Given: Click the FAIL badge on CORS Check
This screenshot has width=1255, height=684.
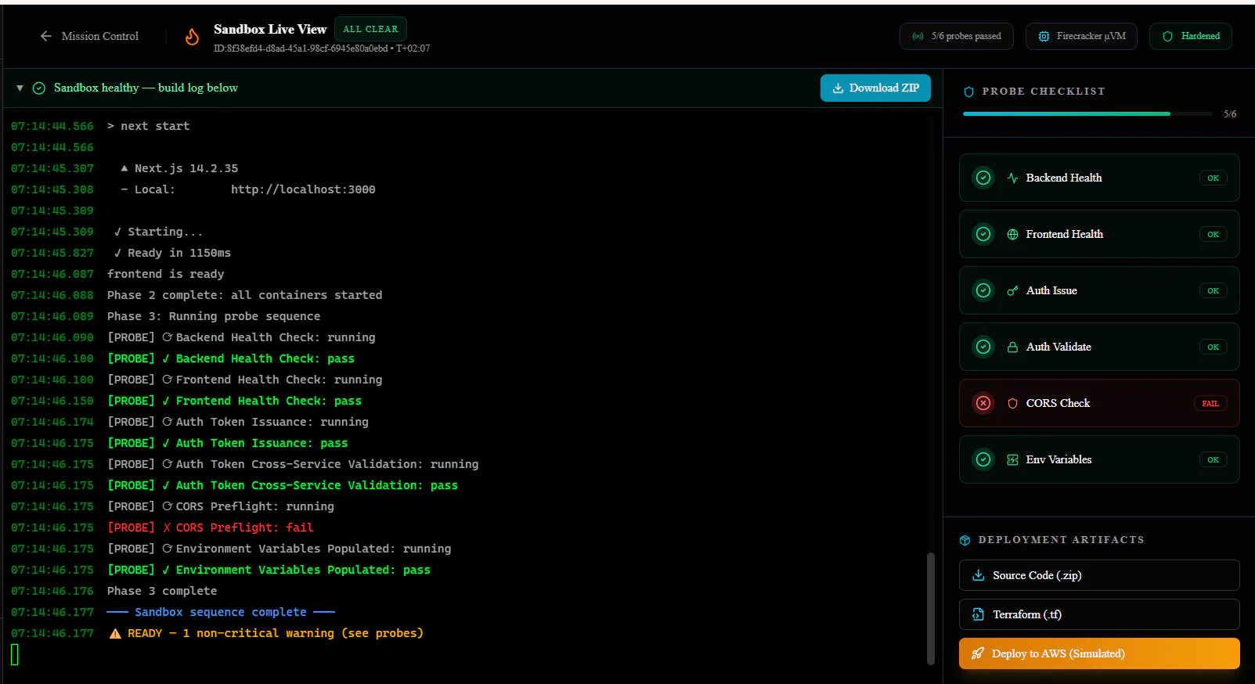Looking at the screenshot, I should [x=1210, y=403].
